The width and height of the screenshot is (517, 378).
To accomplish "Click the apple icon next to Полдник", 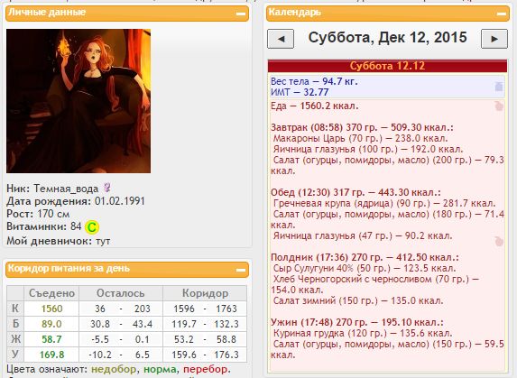I will click(499, 241).
